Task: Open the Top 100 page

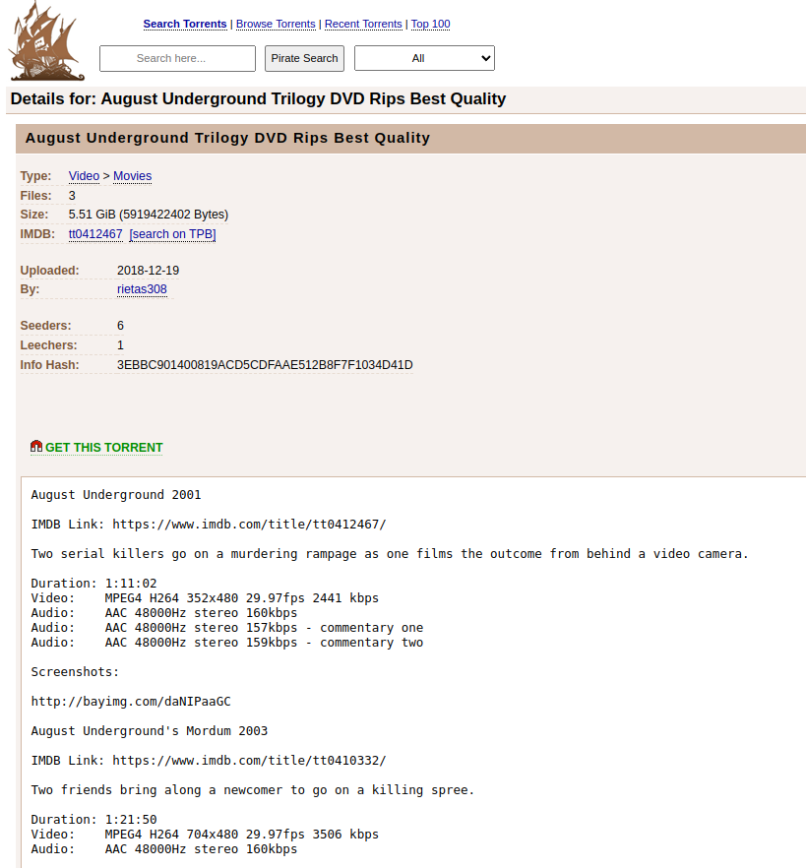Action: [x=431, y=24]
